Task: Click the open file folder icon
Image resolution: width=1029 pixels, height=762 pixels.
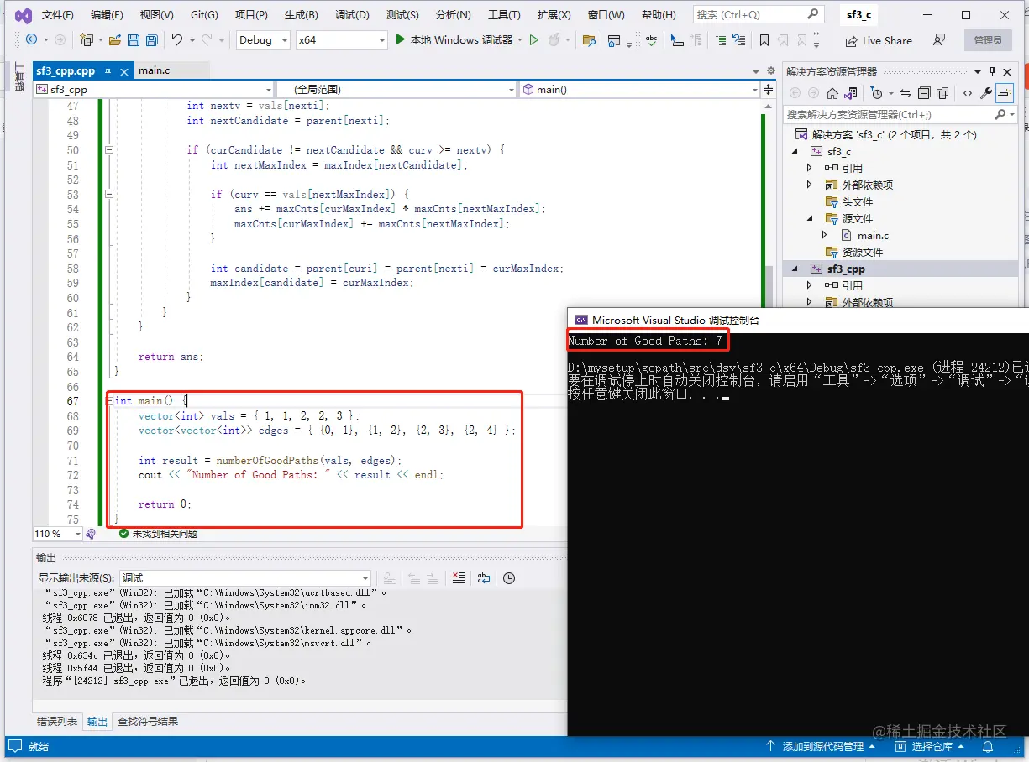Action: pos(115,40)
